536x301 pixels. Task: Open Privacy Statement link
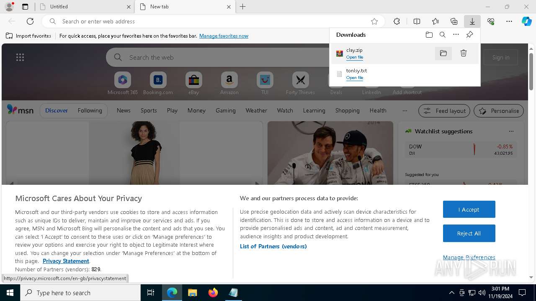click(66, 261)
